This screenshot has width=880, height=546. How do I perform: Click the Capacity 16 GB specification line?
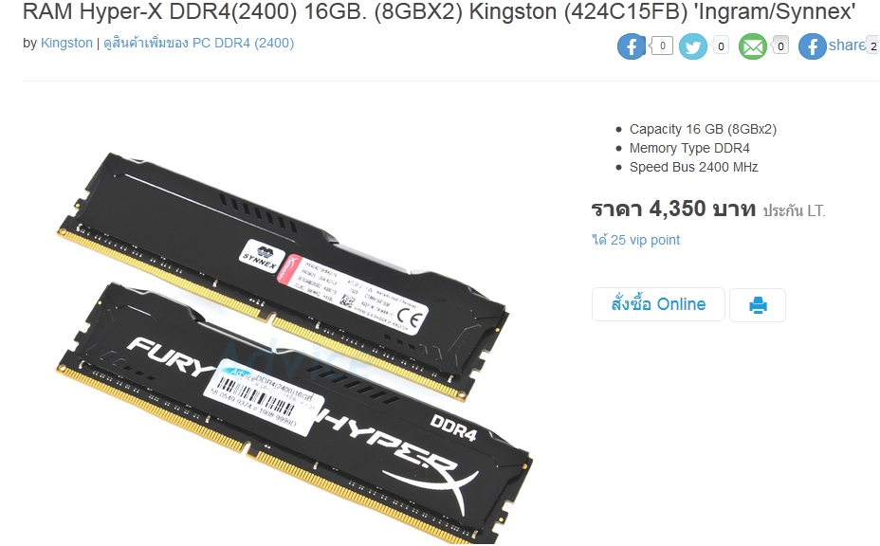703,129
